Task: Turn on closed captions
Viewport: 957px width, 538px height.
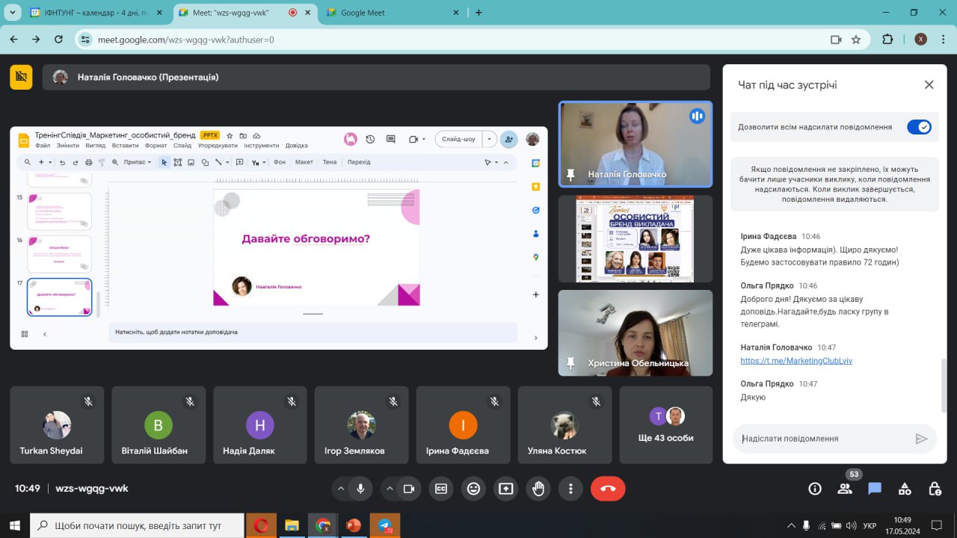Action: pos(441,489)
